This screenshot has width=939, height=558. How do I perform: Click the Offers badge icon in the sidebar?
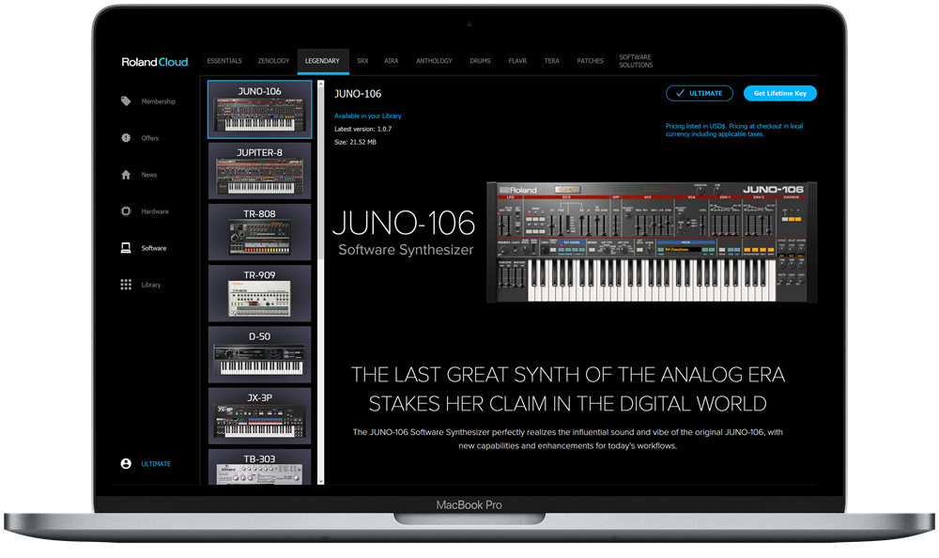point(126,138)
